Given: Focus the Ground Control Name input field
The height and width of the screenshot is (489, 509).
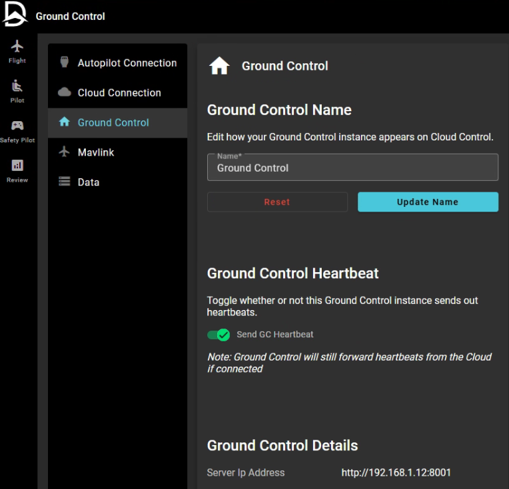Looking at the screenshot, I should 352,168.
